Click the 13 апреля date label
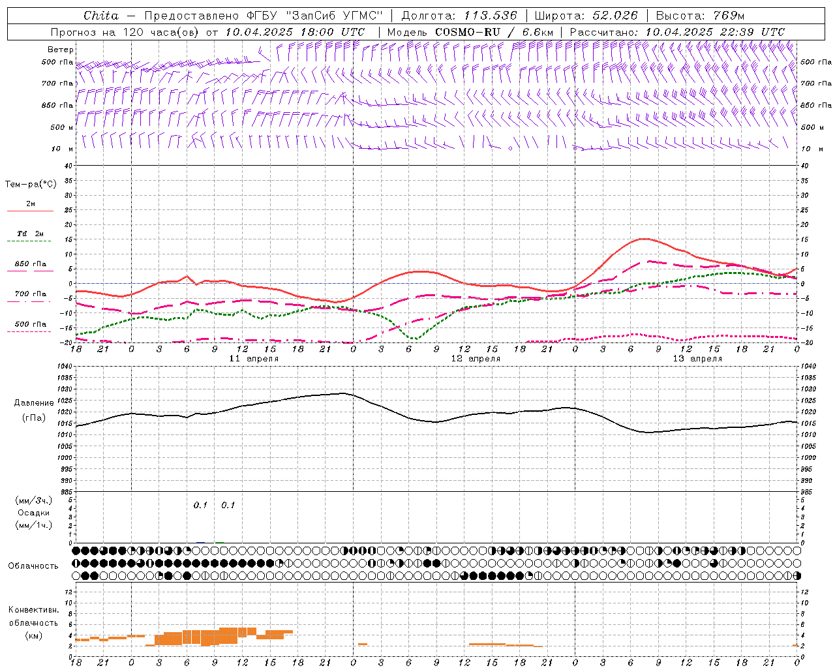This screenshot has width=835, height=668. (697, 359)
